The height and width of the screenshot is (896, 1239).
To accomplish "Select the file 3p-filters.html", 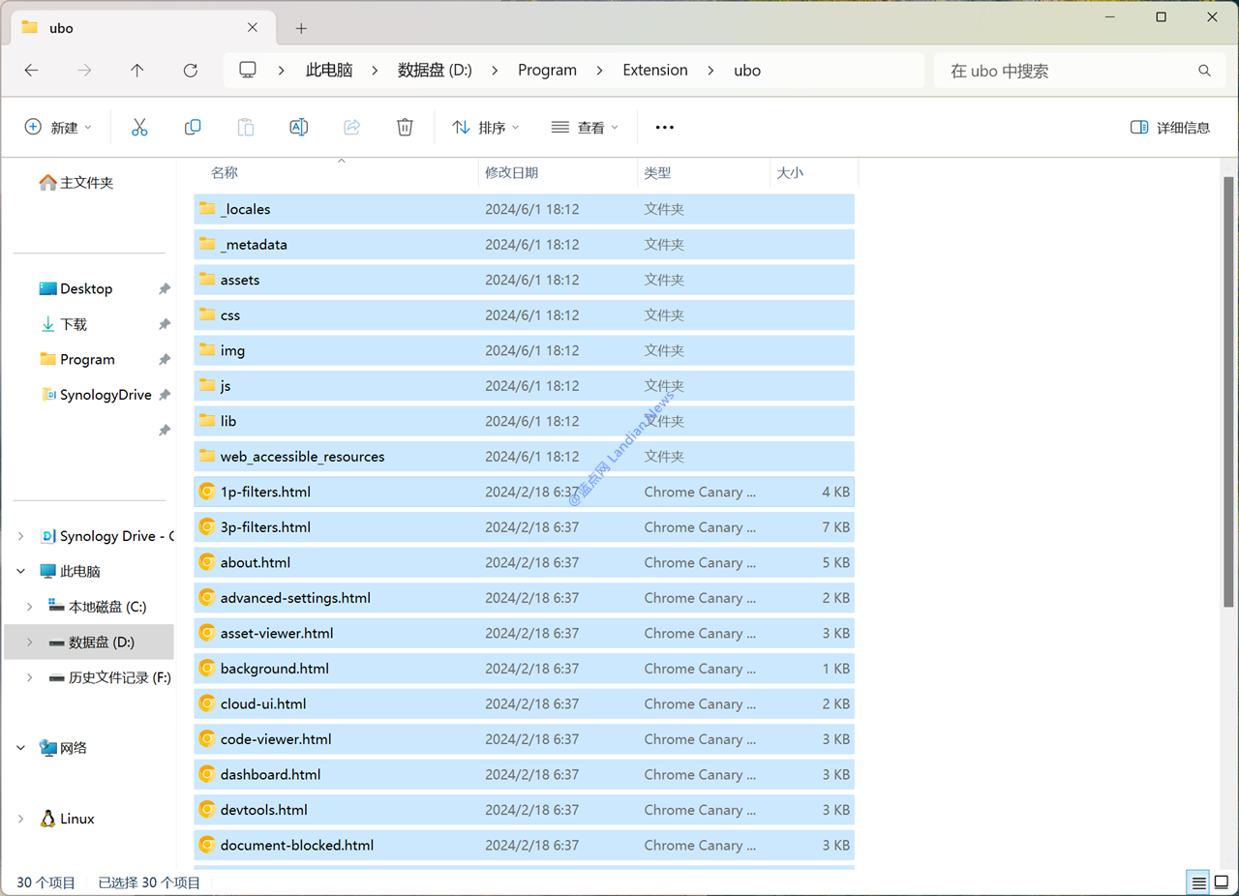I will [x=524, y=527].
